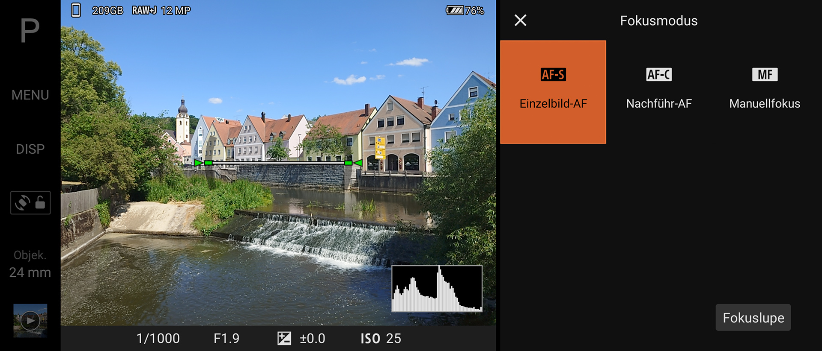Click the exposure compensation icon

[284, 339]
